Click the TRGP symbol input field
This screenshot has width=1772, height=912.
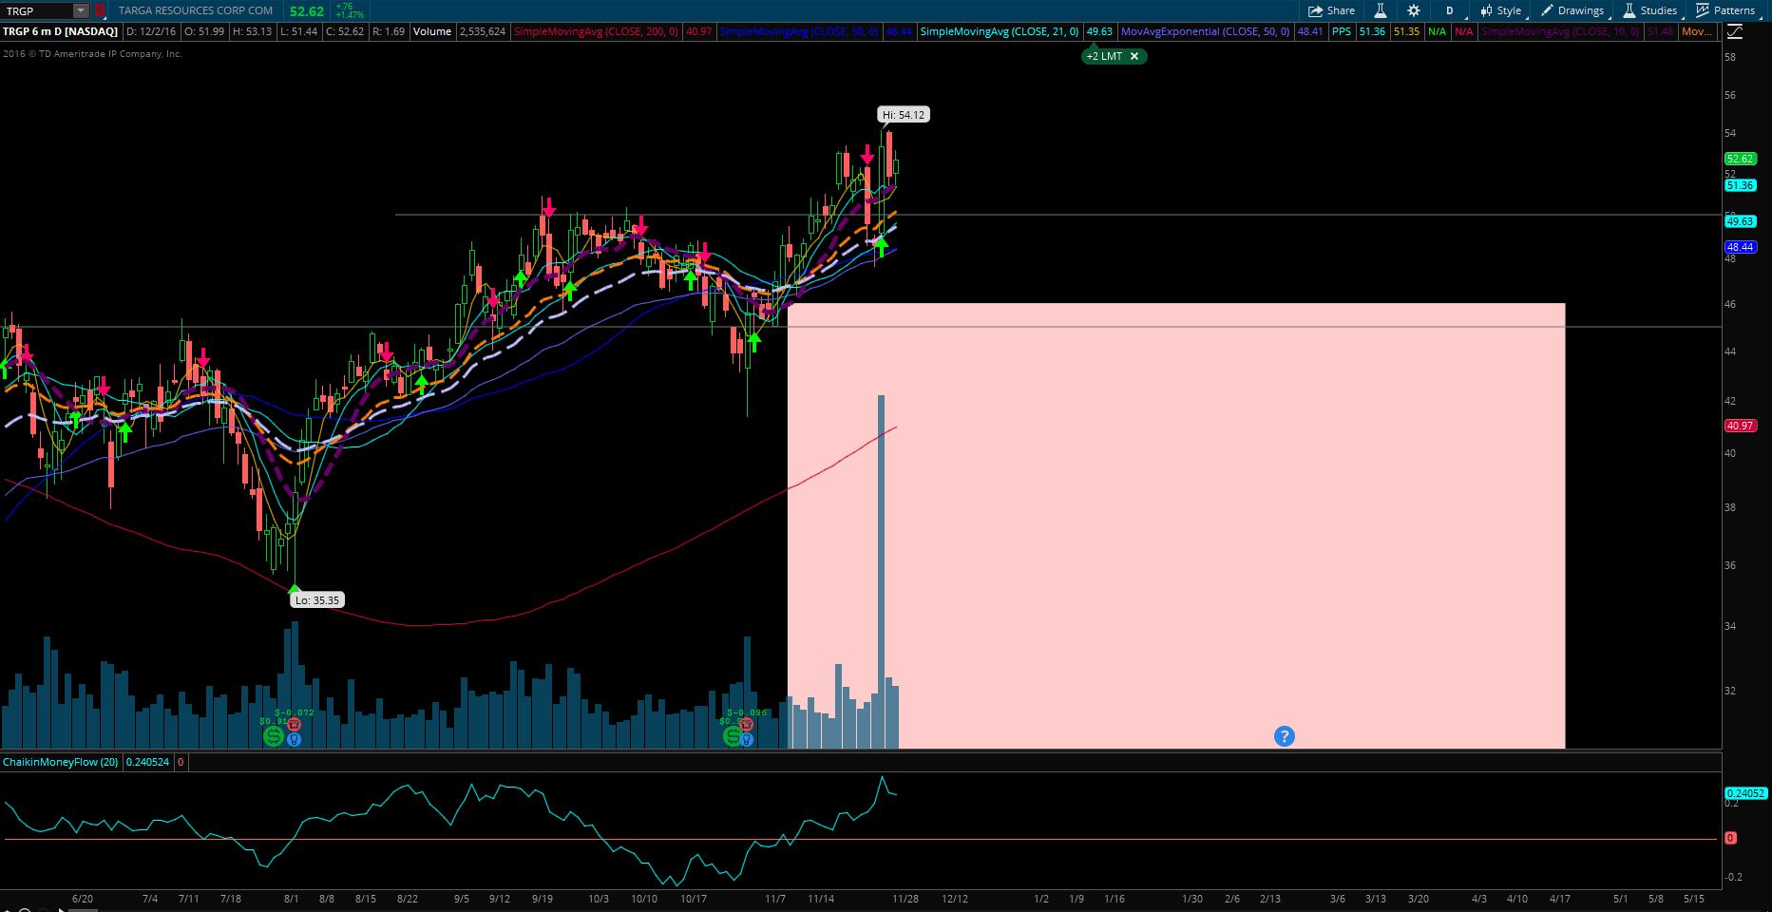tap(37, 10)
